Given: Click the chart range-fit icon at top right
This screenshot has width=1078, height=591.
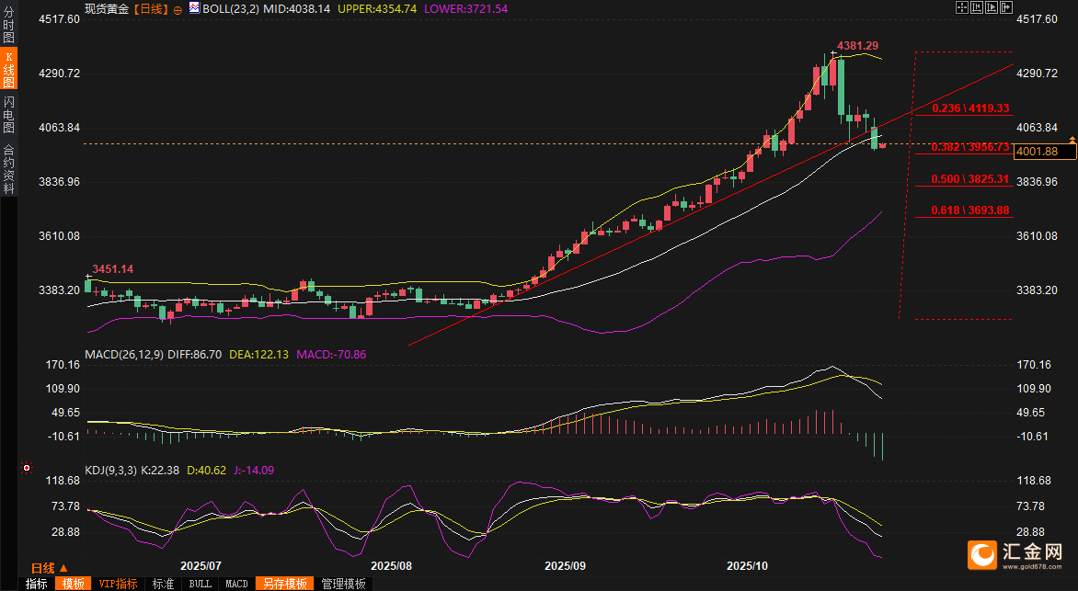Looking at the screenshot, I should click(978, 7).
